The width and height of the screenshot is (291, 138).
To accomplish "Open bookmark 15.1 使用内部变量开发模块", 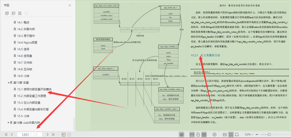I will point(34,89).
